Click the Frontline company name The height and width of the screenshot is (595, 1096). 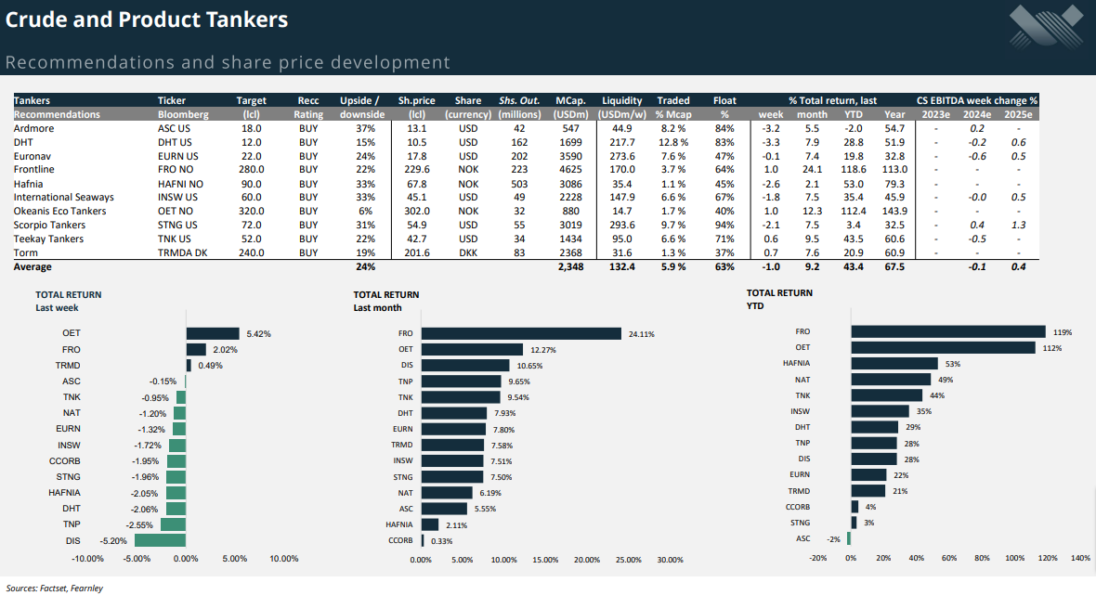(x=33, y=170)
